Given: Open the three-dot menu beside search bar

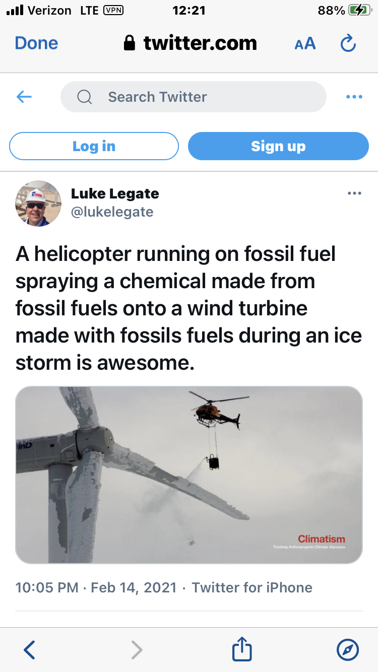Looking at the screenshot, I should click(x=354, y=97).
